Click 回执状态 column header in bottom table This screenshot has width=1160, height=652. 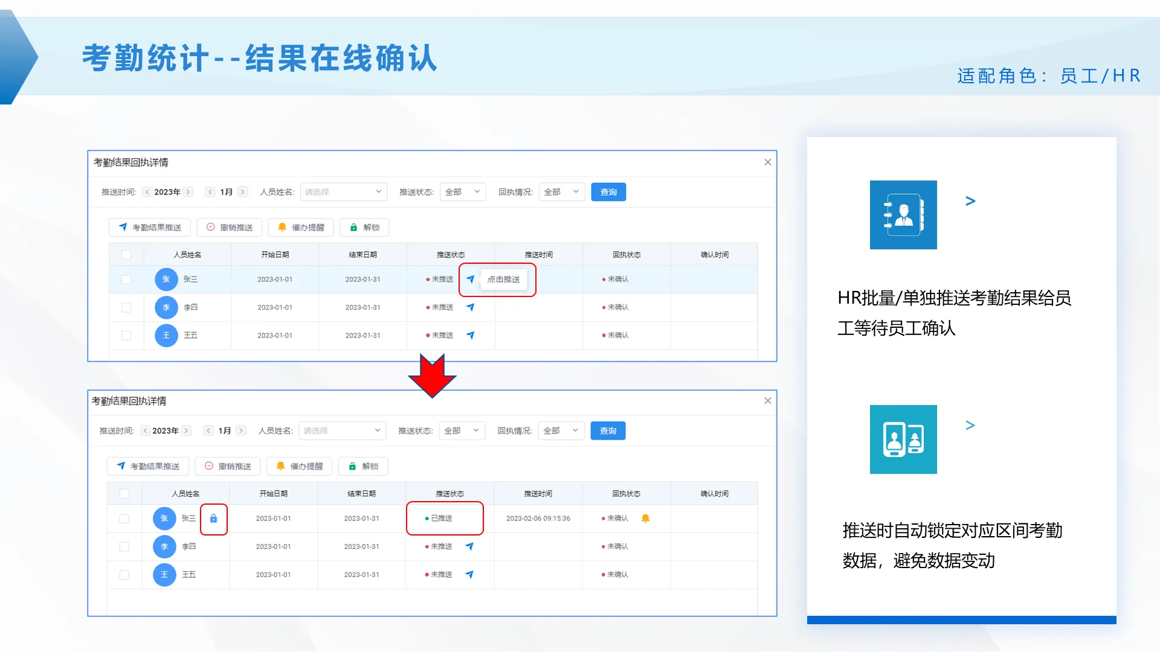[626, 494]
